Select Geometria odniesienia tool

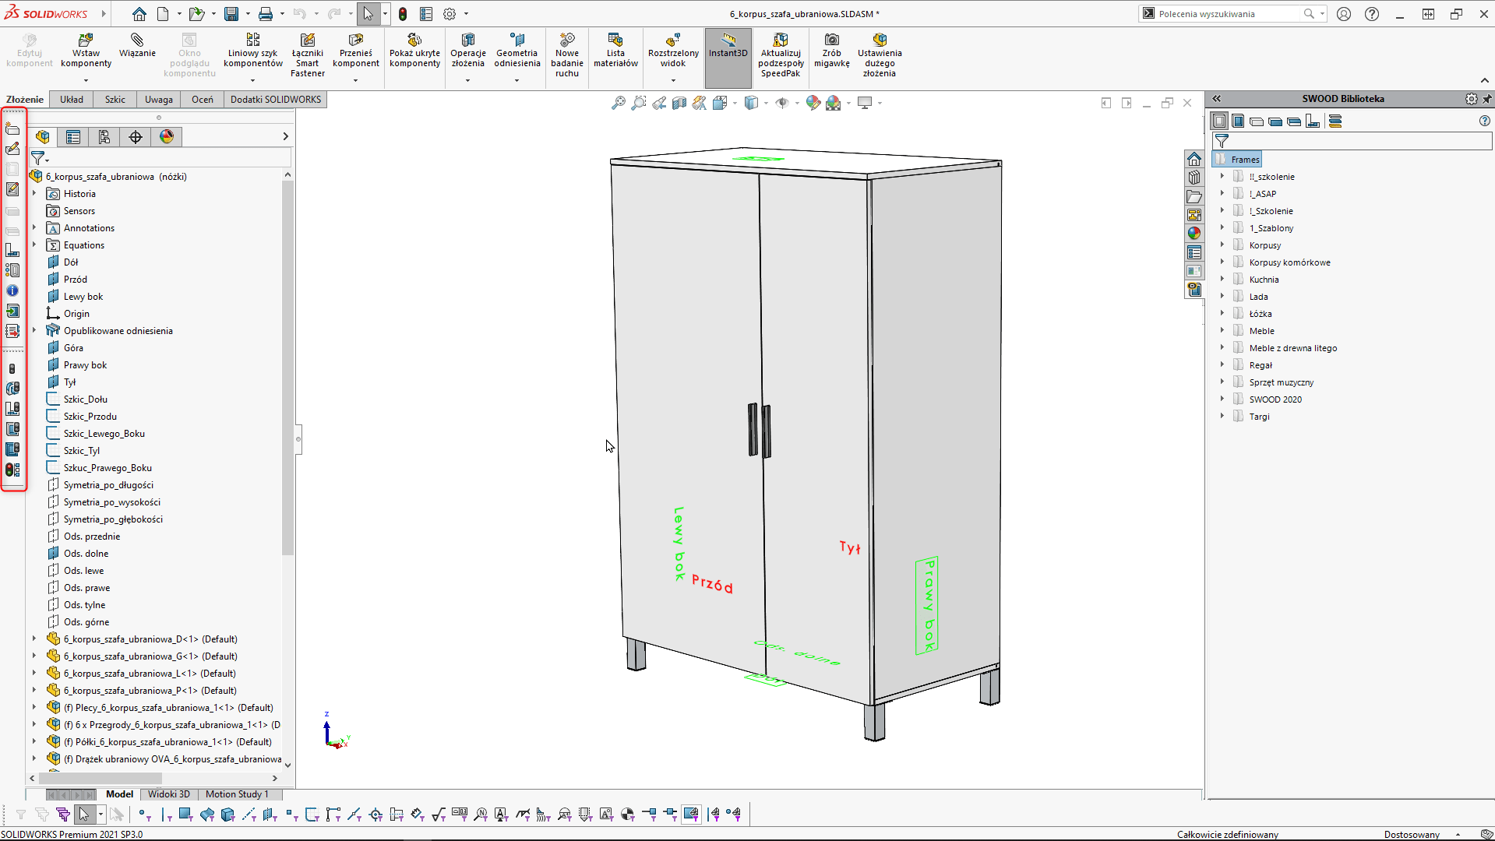pos(517,40)
